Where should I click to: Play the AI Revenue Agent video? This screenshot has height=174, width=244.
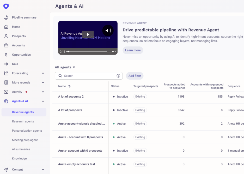pyautogui.click(x=88, y=34)
